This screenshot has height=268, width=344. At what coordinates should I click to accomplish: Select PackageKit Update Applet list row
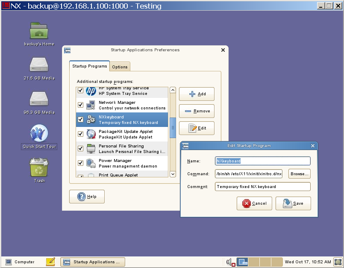(x=122, y=134)
